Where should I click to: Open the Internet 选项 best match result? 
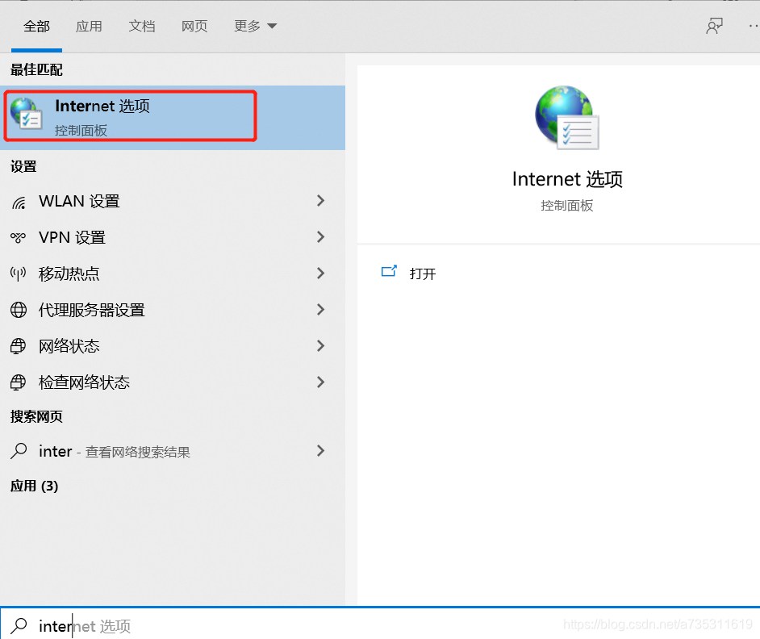[173, 117]
